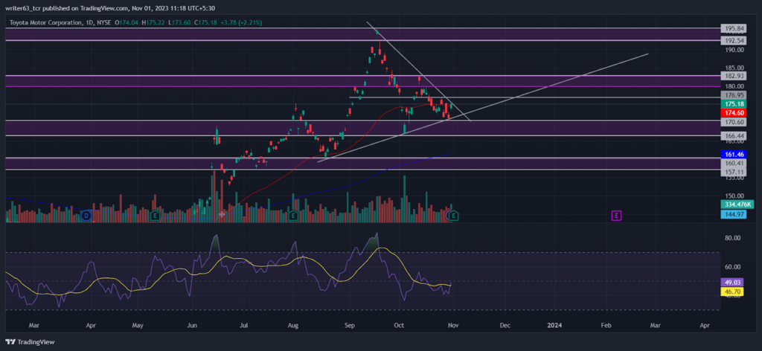This screenshot has height=351, width=762.
Task: Open the E earnings marker near November
Action: coord(453,215)
